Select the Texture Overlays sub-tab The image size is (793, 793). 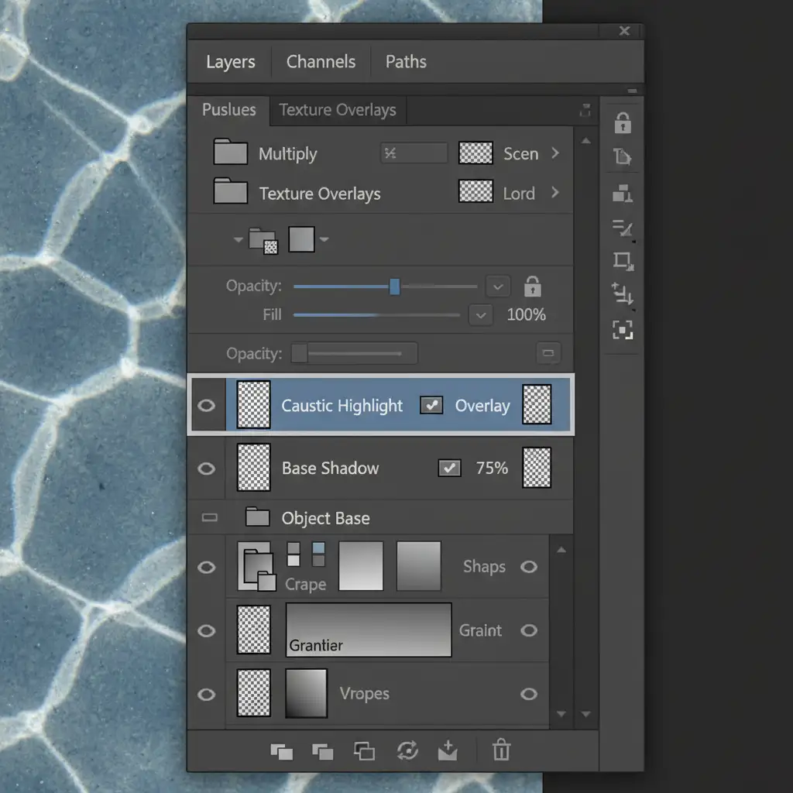[338, 110]
